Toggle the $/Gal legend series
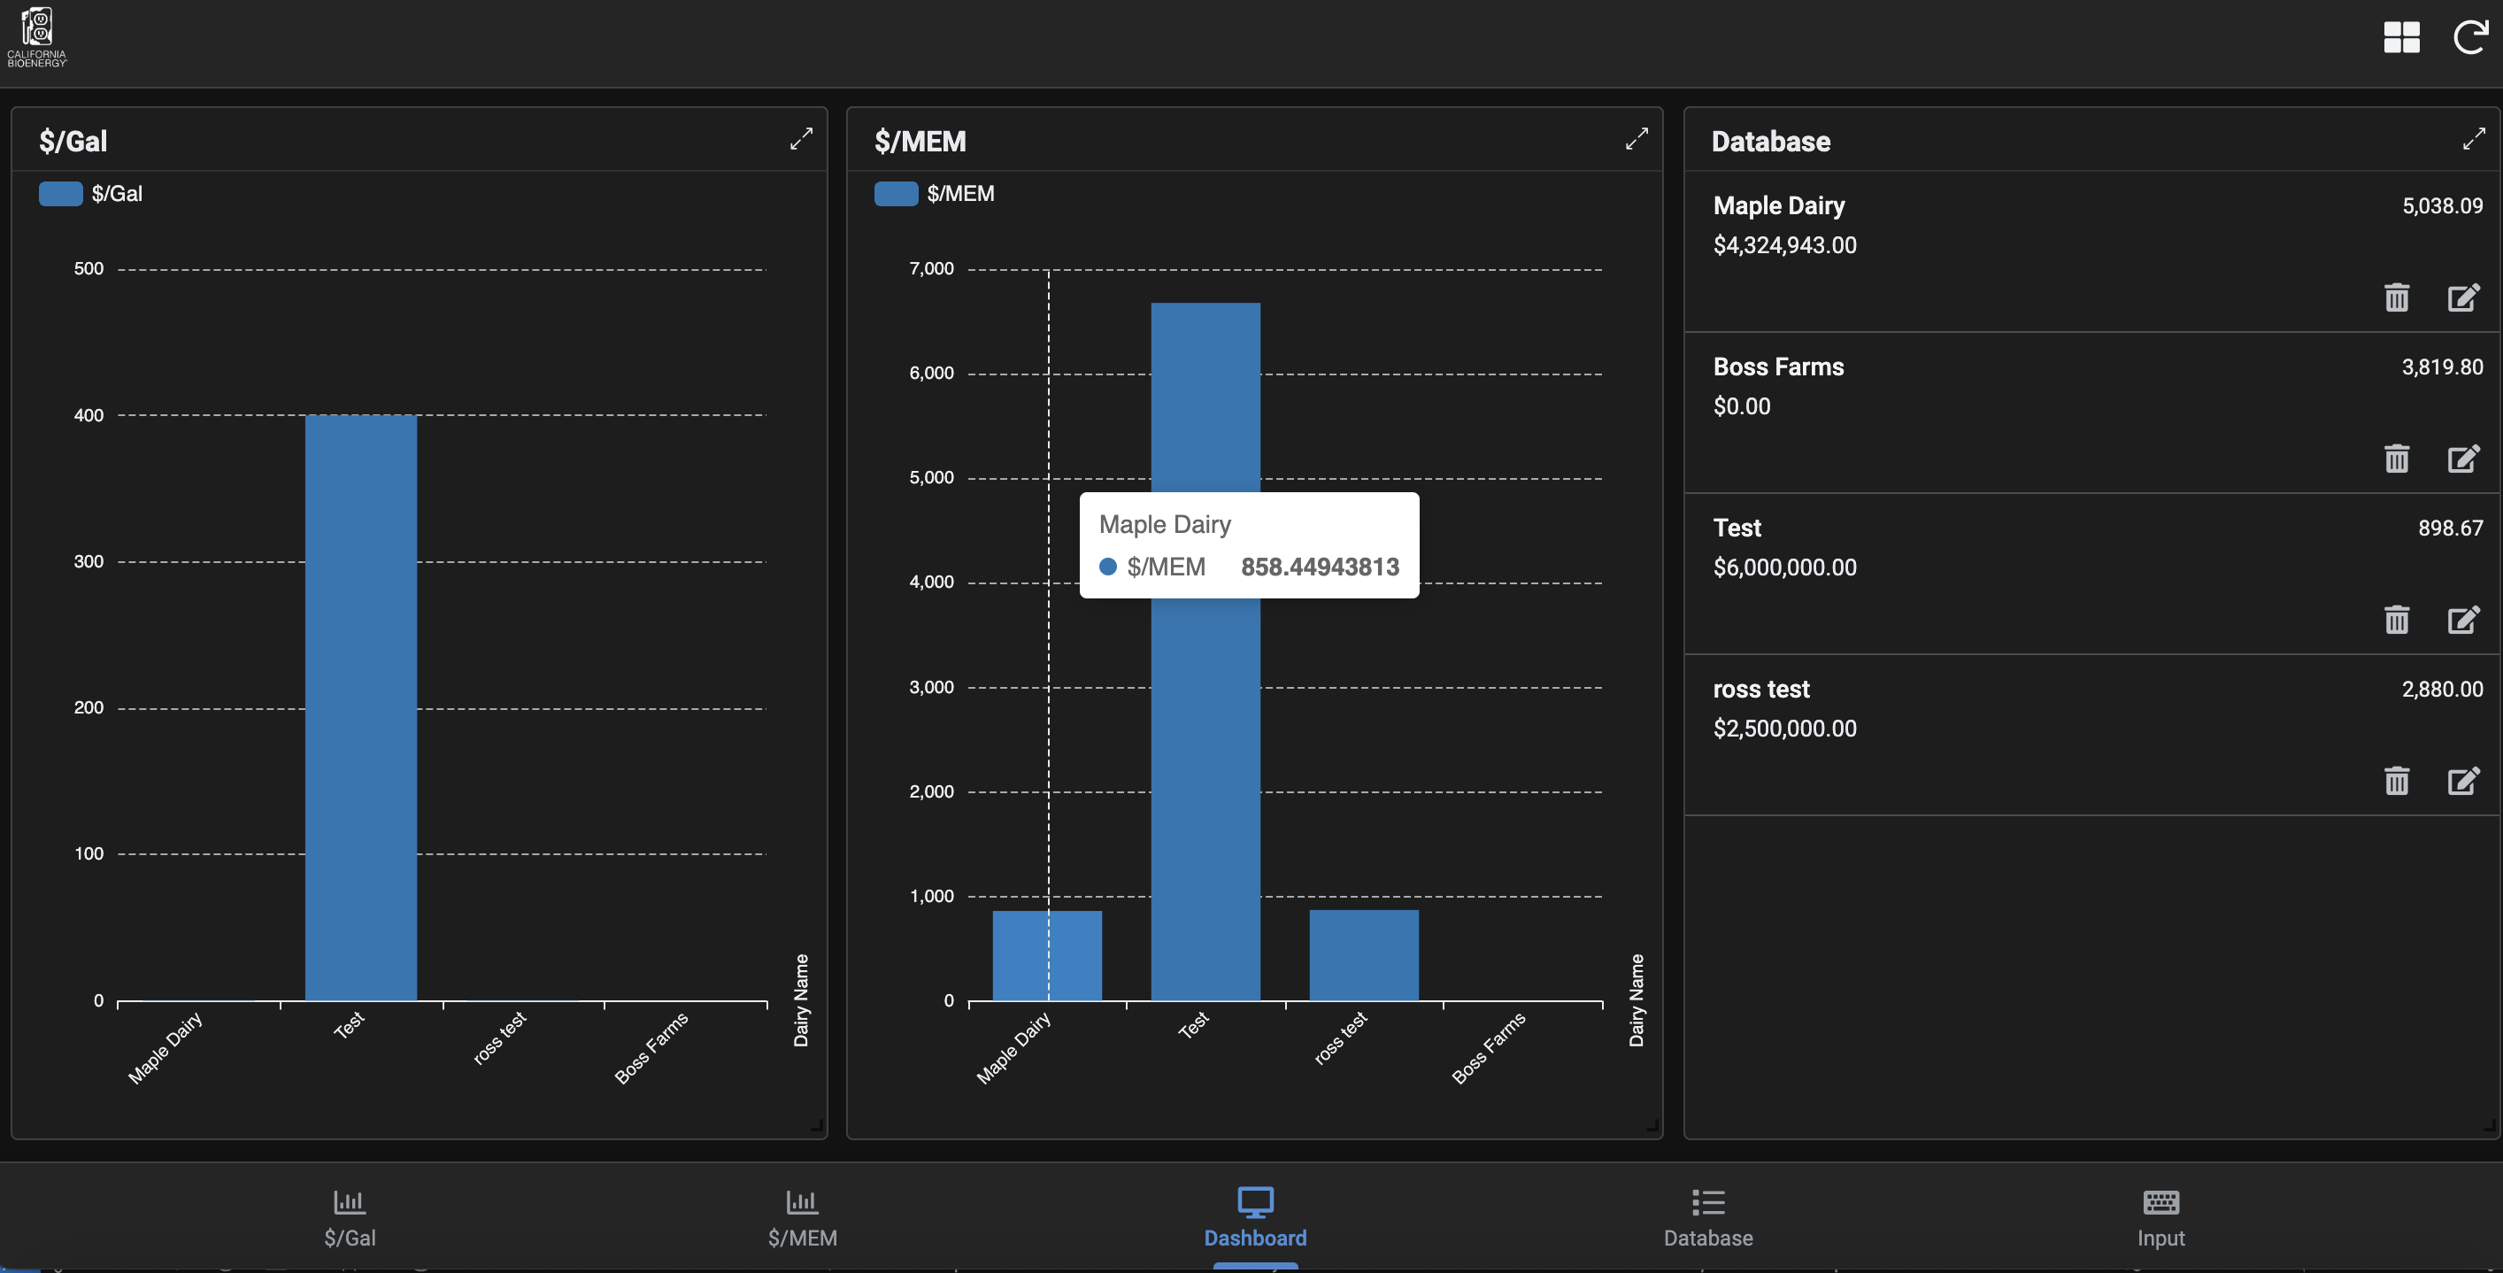The width and height of the screenshot is (2503, 1273). tap(90, 193)
